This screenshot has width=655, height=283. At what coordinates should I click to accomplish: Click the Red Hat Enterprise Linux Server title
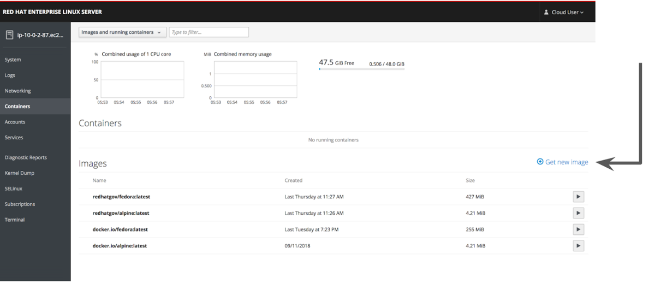(52, 12)
